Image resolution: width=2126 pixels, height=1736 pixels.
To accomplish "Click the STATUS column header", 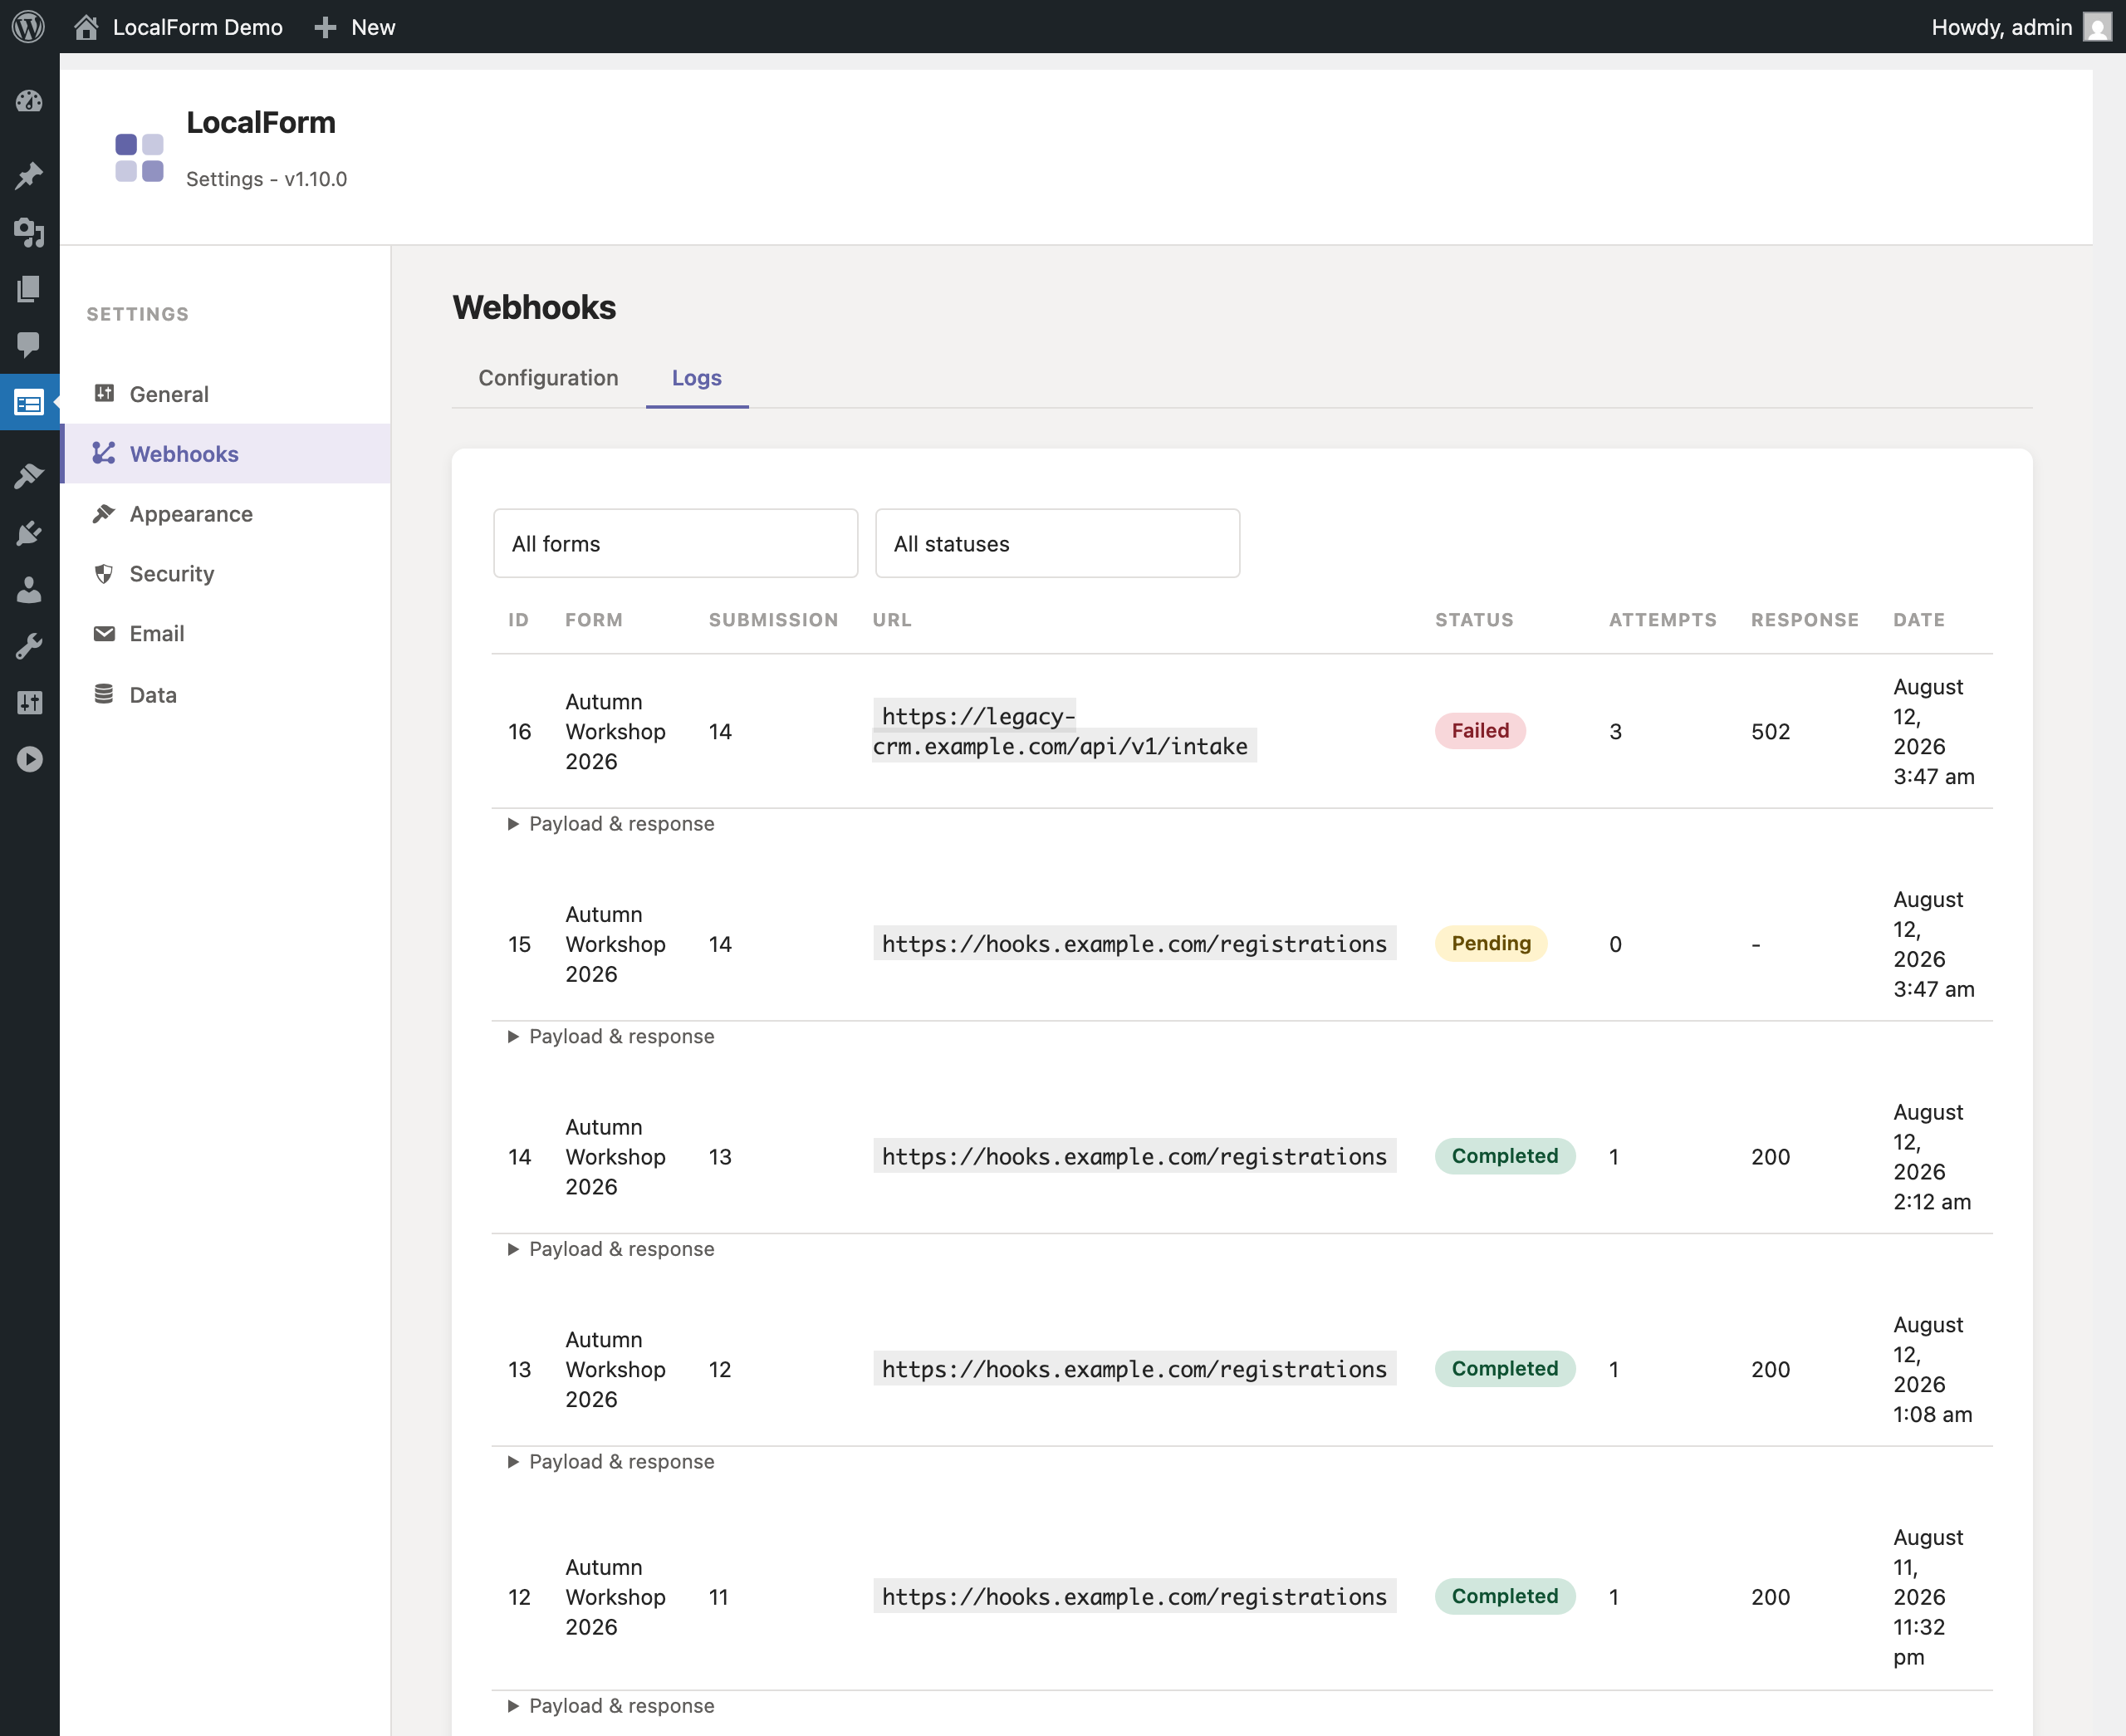I will 1474,620.
